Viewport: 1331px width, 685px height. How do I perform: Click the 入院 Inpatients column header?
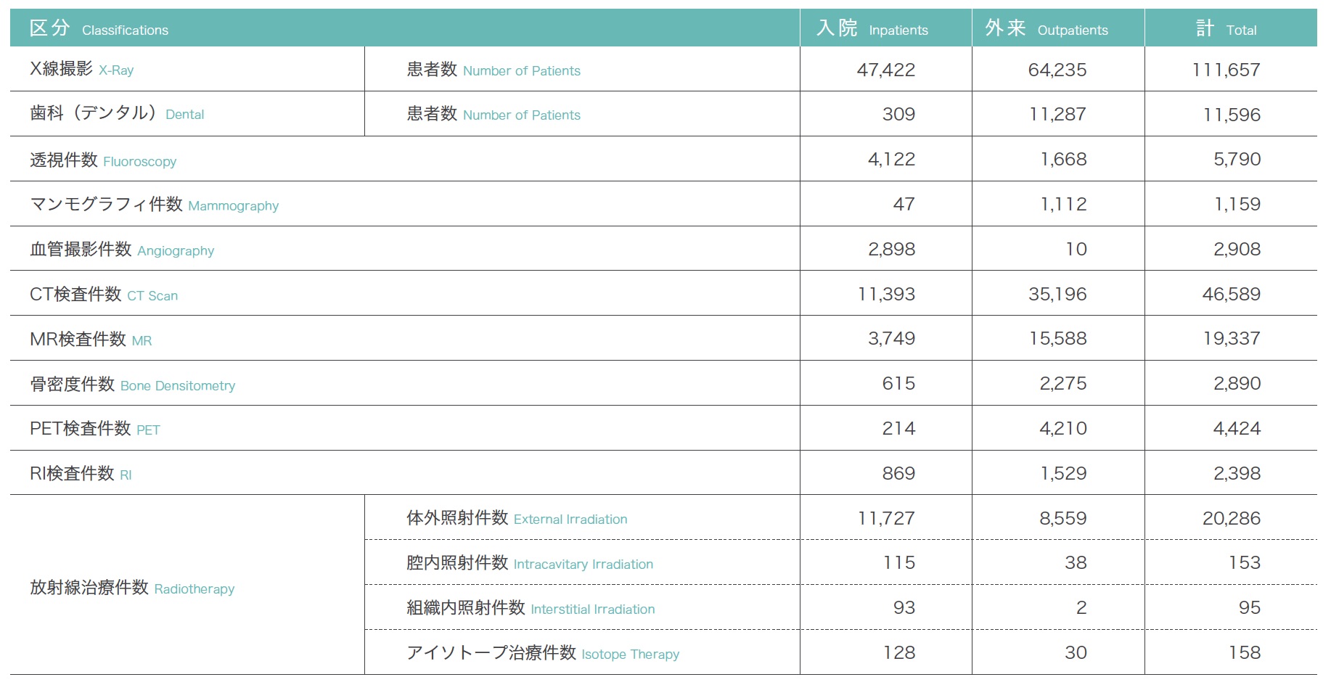(886, 28)
